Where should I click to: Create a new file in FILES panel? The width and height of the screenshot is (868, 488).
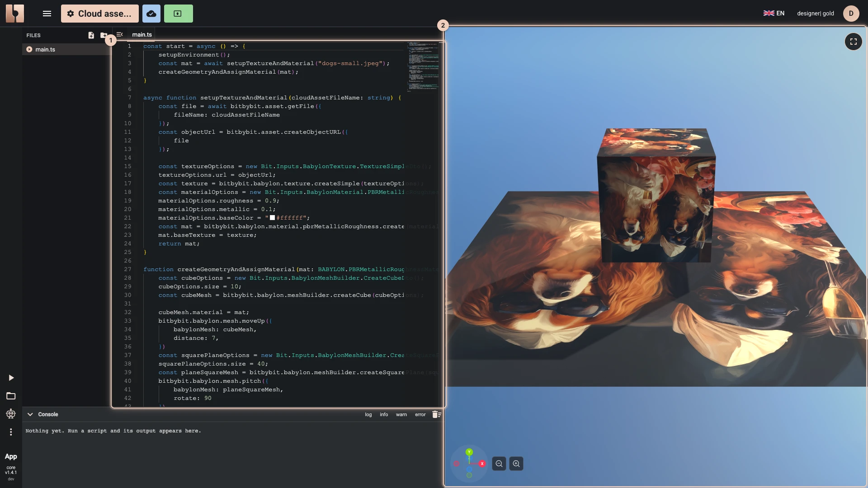click(x=91, y=35)
